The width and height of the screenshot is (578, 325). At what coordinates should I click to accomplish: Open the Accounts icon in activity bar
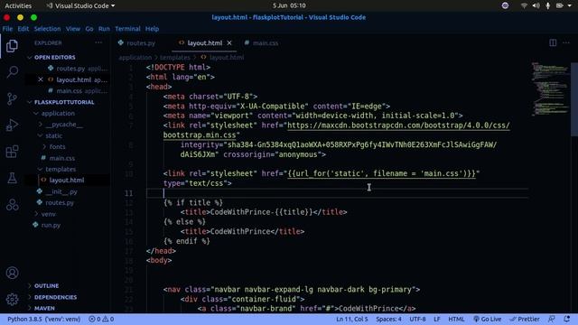click(12, 273)
